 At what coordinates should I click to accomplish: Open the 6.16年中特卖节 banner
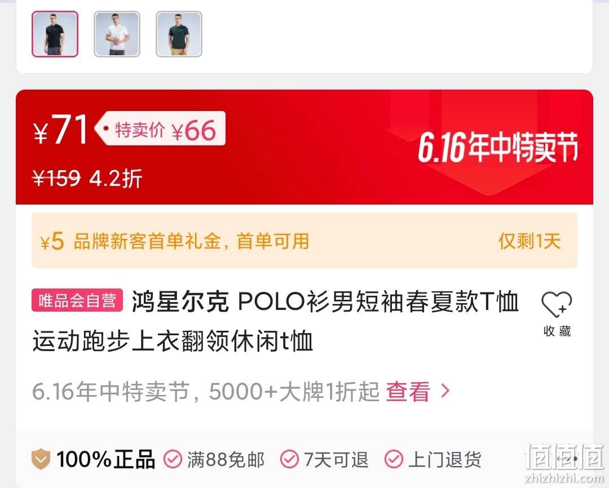[x=498, y=147]
